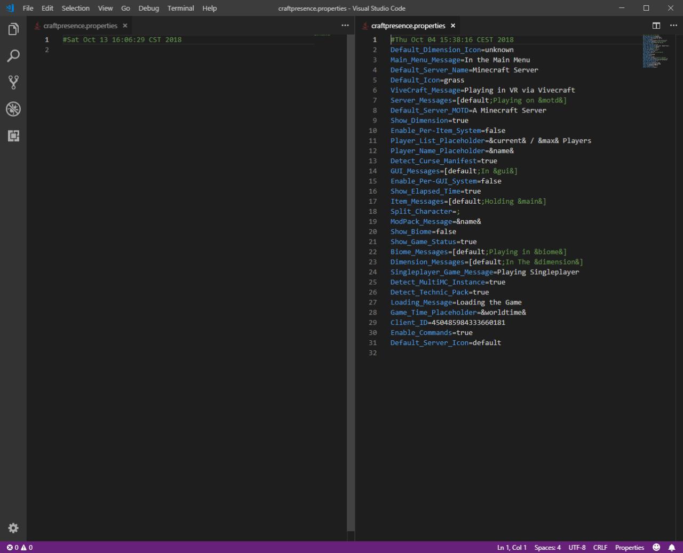This screenshot has width=683, height=553.
Task: Click the GUI_Messages line
Action: (x=454, y=171)
